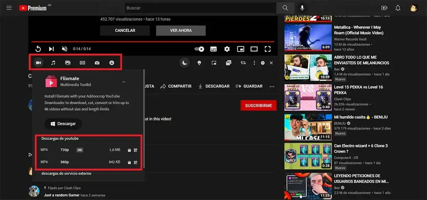Click the VER AHORA button
This screenshot has width=427, height=200.
(x=181, y=31)
